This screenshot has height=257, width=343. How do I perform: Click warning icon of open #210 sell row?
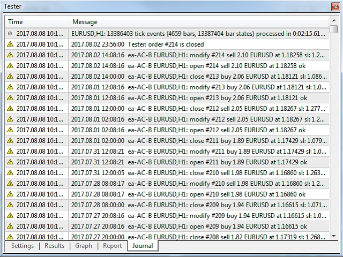(10, 194)
